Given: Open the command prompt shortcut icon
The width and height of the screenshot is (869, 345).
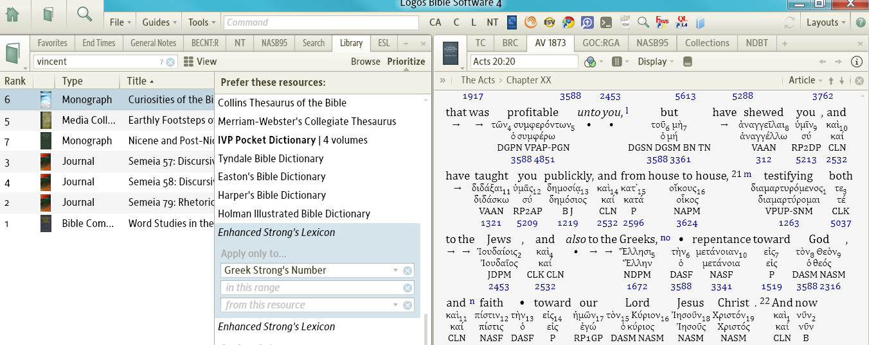Looking at the screenshot, I should click(605, 22).
